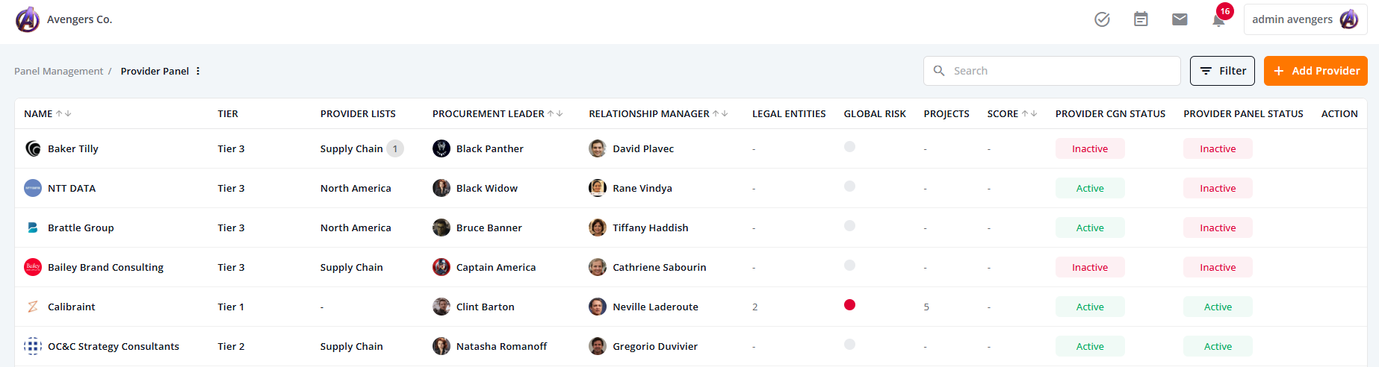This screenshot has height=367, width=1379.
Task: Open the admin avengers user menu
Action: 1305,19
